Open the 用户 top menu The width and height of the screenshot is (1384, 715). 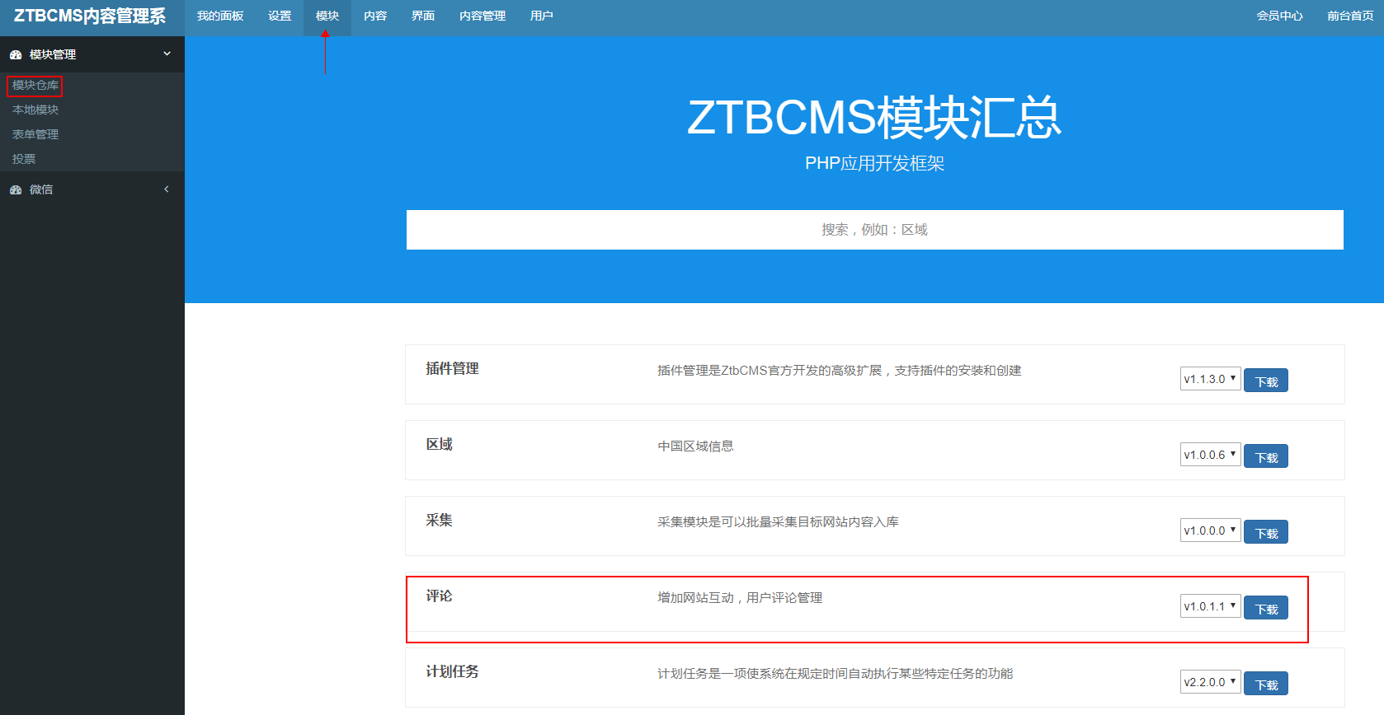pos(542,16)
